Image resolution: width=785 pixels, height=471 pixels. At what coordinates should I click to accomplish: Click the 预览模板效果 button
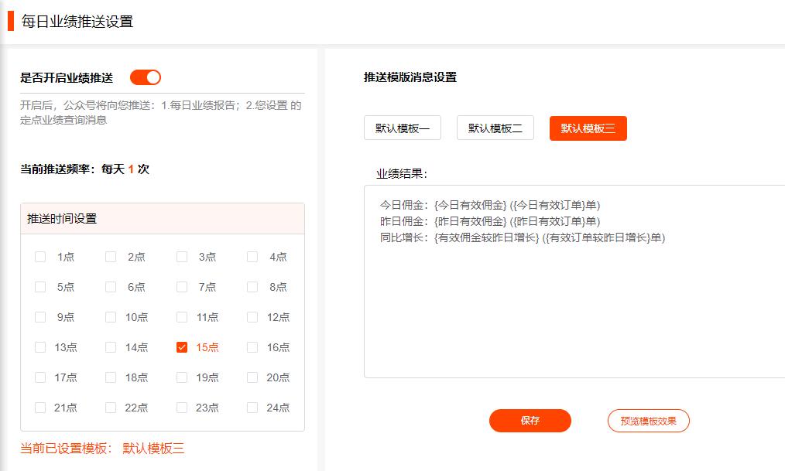(x=648, y=421)
